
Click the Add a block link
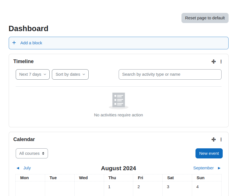(31, 43)
